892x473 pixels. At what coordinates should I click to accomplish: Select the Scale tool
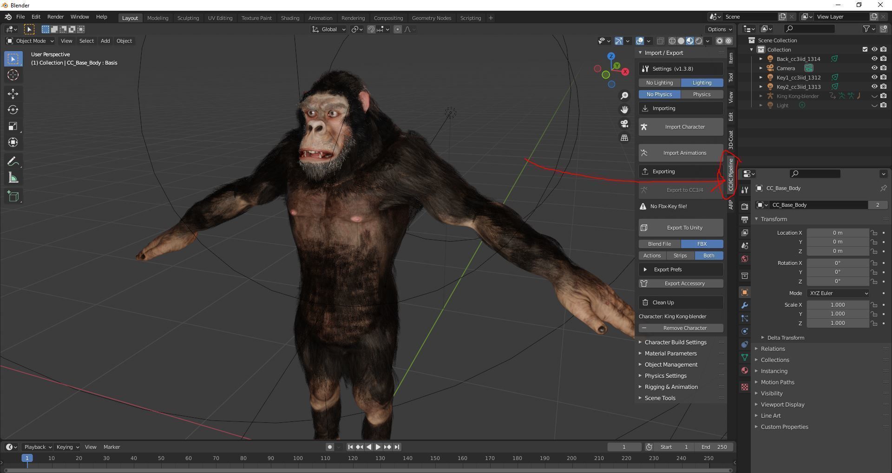click(13, 126)
